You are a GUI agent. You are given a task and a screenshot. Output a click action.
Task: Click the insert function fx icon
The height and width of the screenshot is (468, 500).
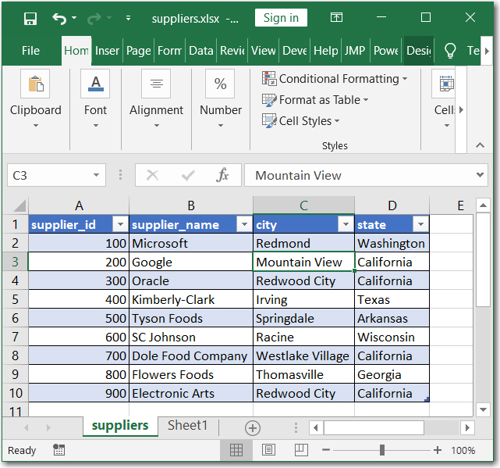(222, 175)
